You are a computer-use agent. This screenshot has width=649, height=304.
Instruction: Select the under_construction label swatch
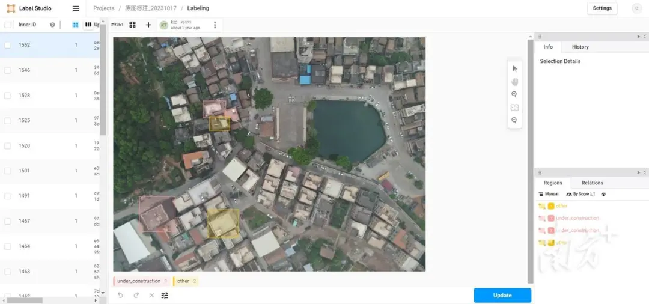142,281
